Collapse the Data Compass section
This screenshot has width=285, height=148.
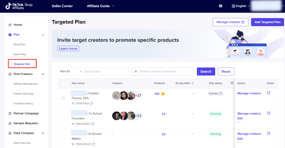pos(43,133)
